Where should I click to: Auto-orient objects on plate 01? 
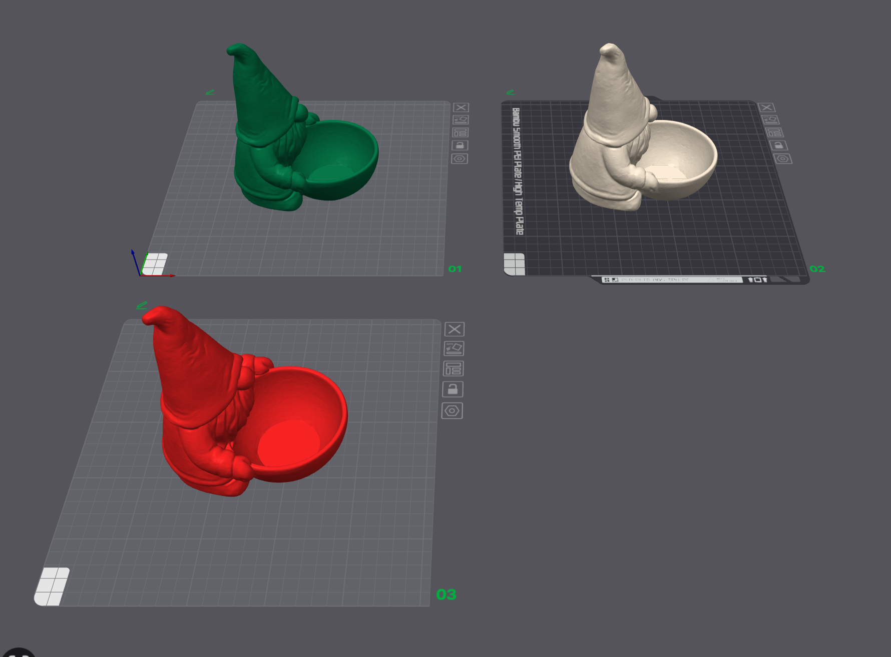click(461, 120)
